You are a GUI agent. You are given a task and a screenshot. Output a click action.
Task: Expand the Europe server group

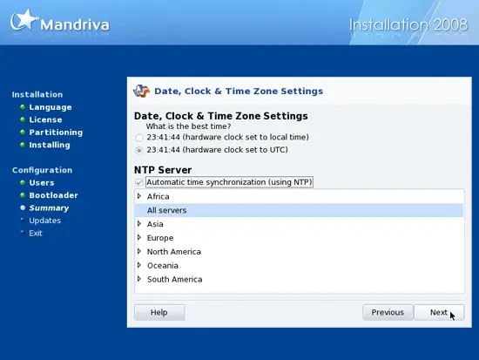(139, 237)
